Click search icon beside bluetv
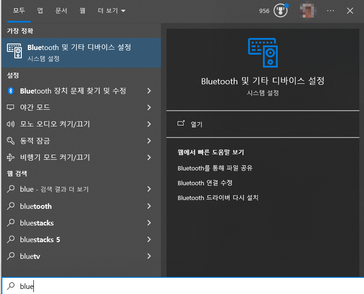 pos(11,256)
